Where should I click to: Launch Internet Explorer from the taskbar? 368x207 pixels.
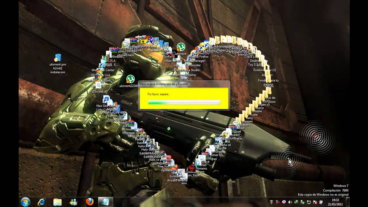(x=42, y=202)
